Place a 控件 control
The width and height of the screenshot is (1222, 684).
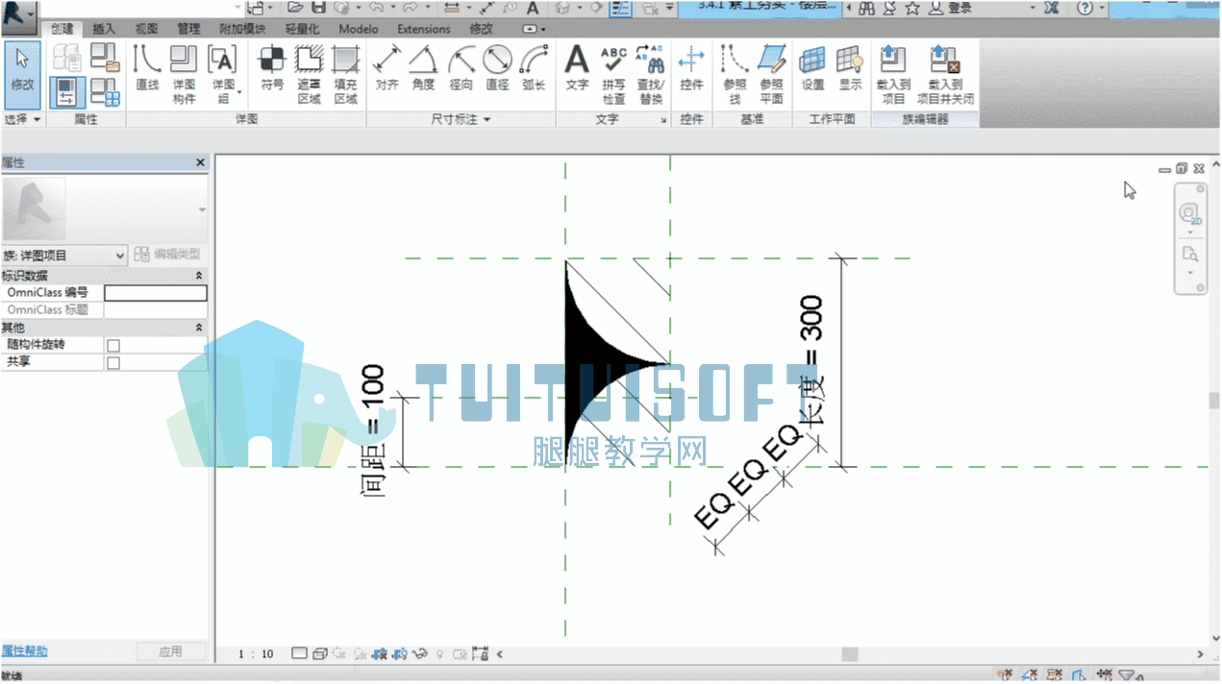(x=691, y=69)
